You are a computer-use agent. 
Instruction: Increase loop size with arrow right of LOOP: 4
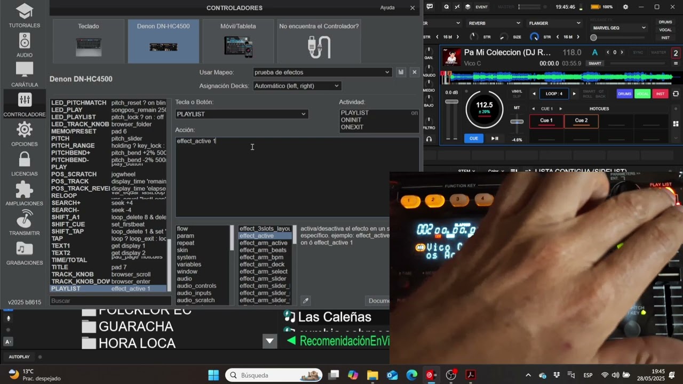(574, 94)
